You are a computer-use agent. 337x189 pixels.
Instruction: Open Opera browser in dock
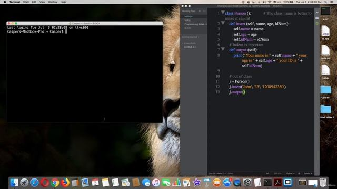[45, 183]
